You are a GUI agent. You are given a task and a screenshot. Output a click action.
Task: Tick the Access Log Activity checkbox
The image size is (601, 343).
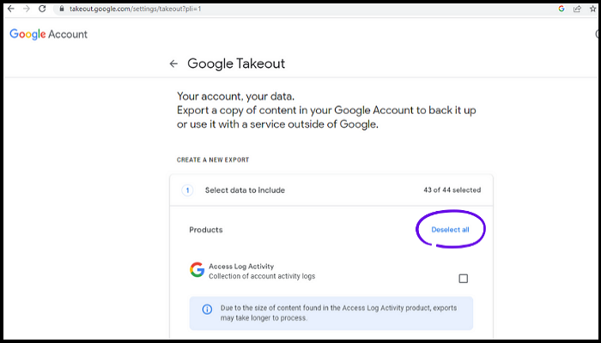click(x=464, y=279)
